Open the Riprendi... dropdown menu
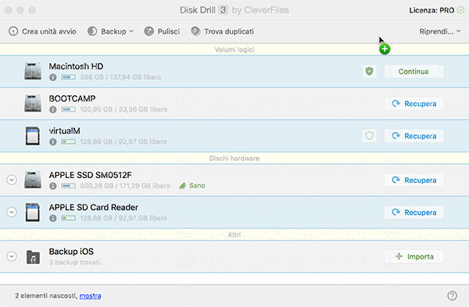 (x=440, y=31)
